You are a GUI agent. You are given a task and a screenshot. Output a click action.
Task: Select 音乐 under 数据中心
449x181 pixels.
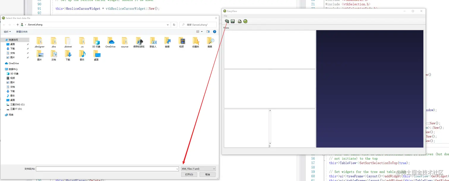point(12,96)
